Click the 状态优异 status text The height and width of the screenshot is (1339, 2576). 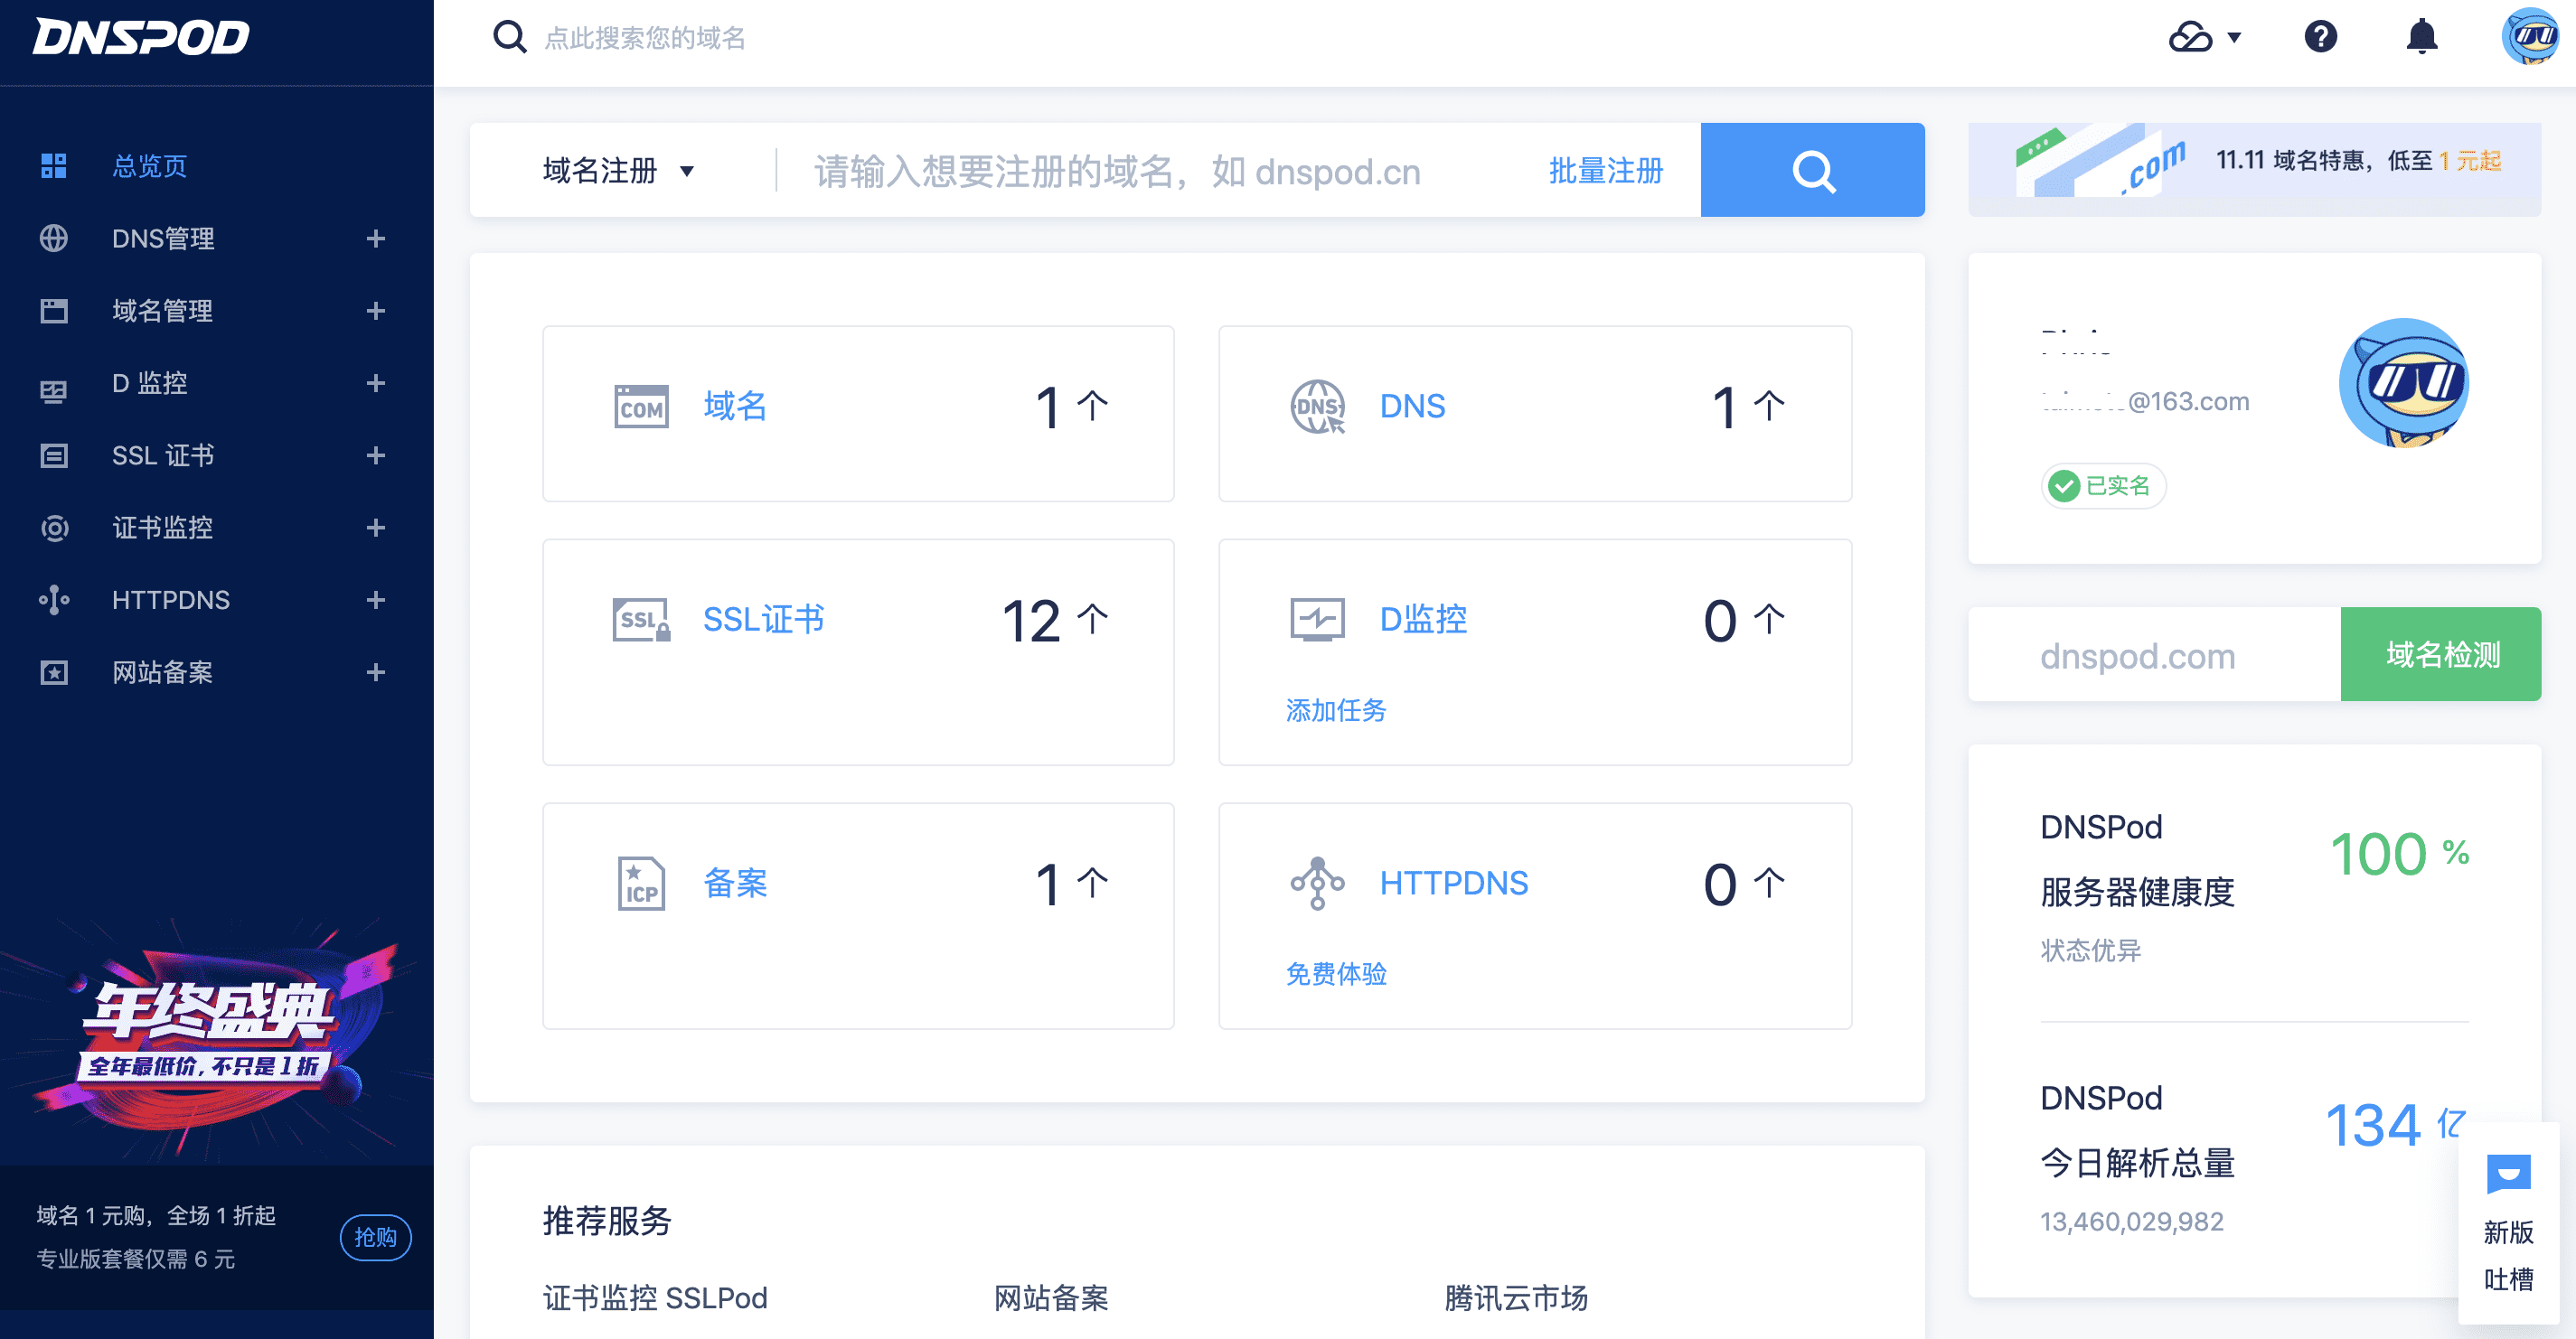coord(2091,950)
